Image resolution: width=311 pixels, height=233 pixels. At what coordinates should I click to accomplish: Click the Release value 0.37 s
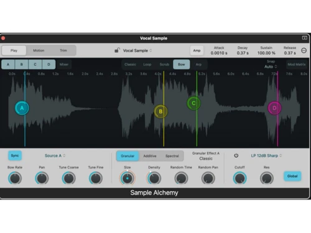290,53
